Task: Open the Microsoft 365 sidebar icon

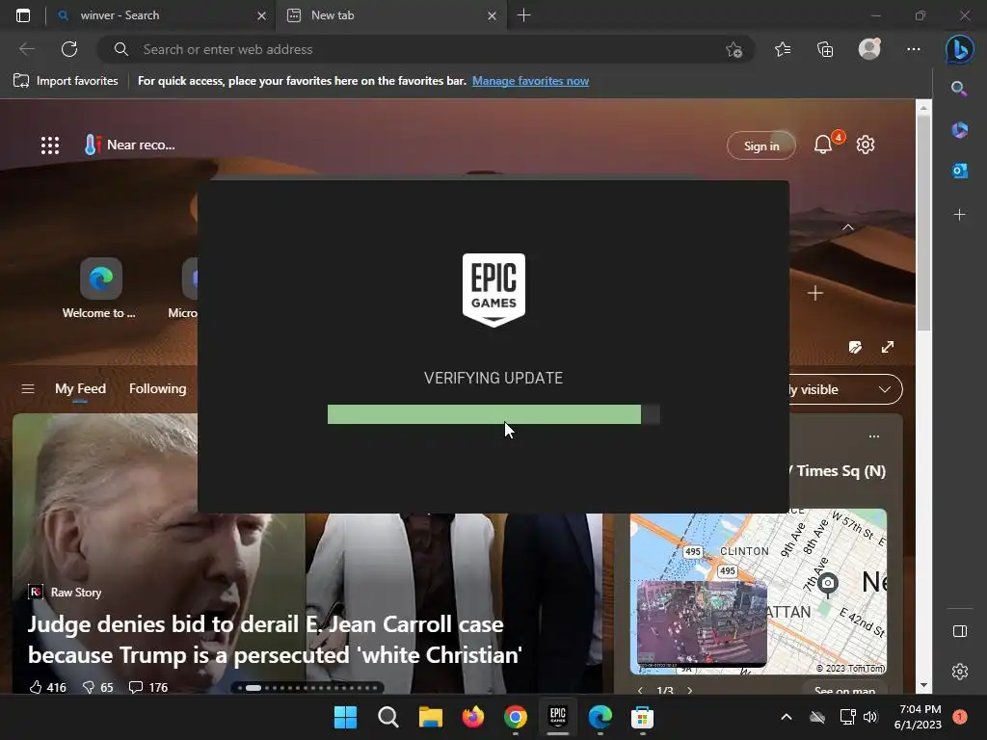Action: point(959,130)
